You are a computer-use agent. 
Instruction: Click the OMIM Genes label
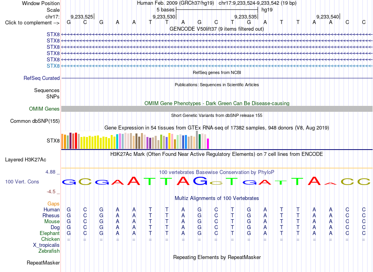point(44,109)
